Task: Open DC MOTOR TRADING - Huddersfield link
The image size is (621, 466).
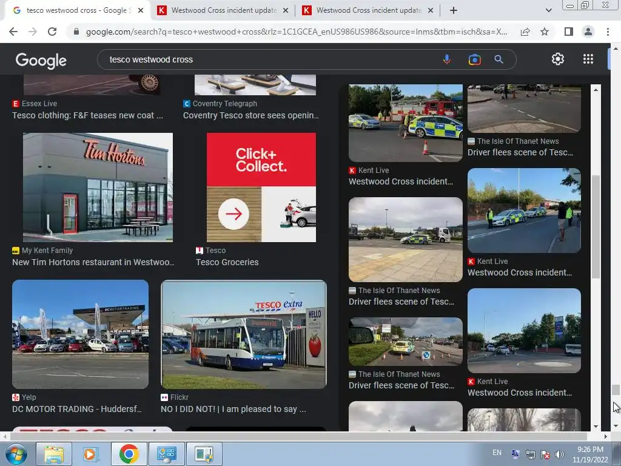Action: click(77, 409)
